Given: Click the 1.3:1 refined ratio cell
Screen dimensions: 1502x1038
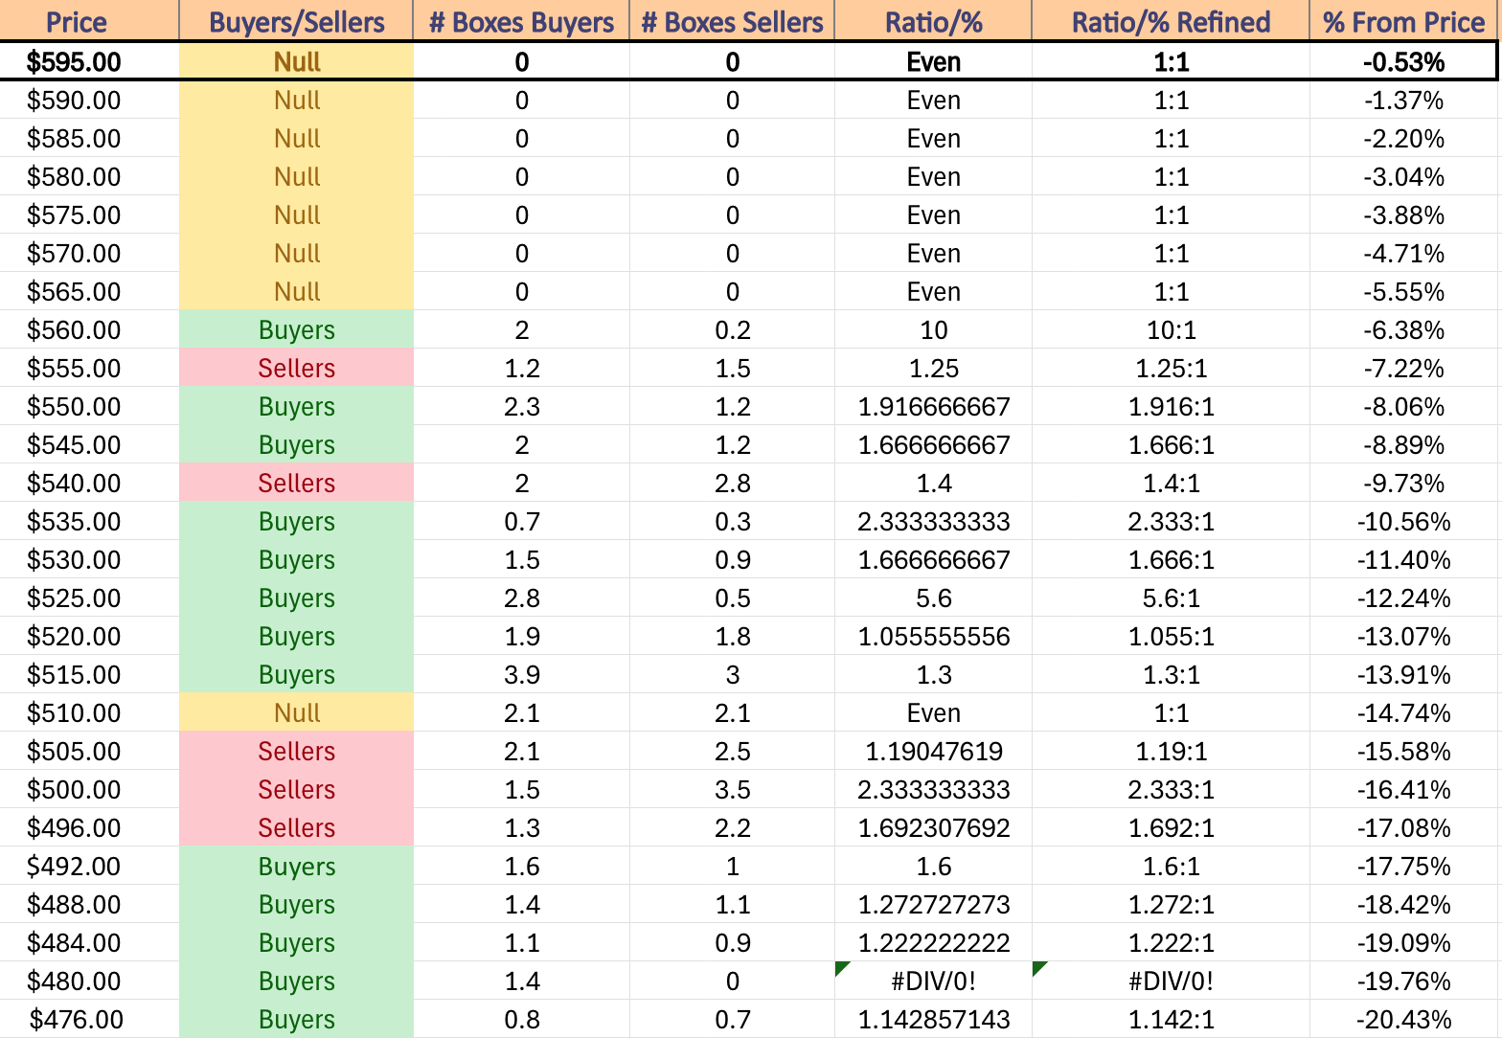Looking at the screenshot, I should [x=1171, y=674].
